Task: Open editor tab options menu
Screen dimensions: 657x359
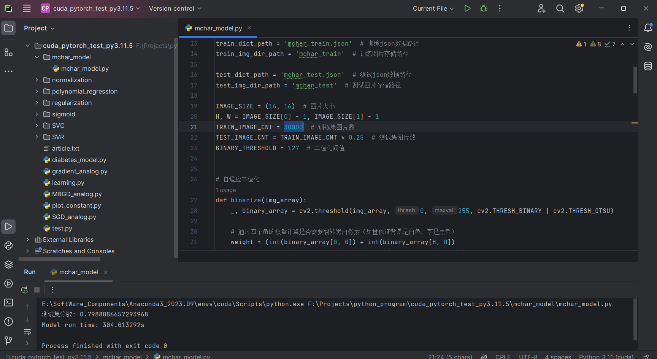Action: click(x=629, y=28)
